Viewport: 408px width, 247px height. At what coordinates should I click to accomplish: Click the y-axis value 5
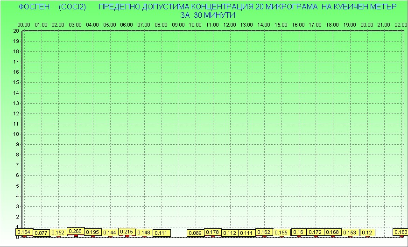coord(17,186)
